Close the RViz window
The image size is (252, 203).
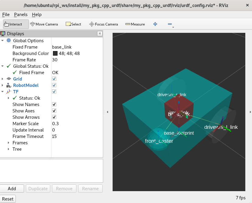(x=247, y=5)
